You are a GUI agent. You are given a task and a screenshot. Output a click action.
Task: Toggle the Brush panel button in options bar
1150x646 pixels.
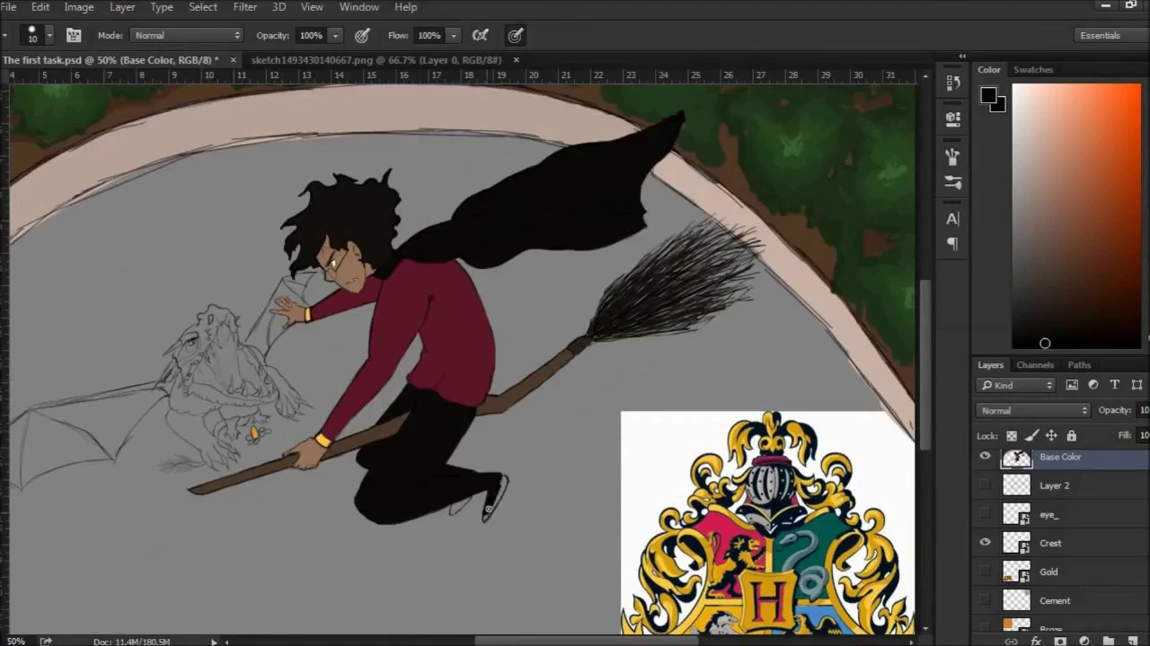pos(74,36)
